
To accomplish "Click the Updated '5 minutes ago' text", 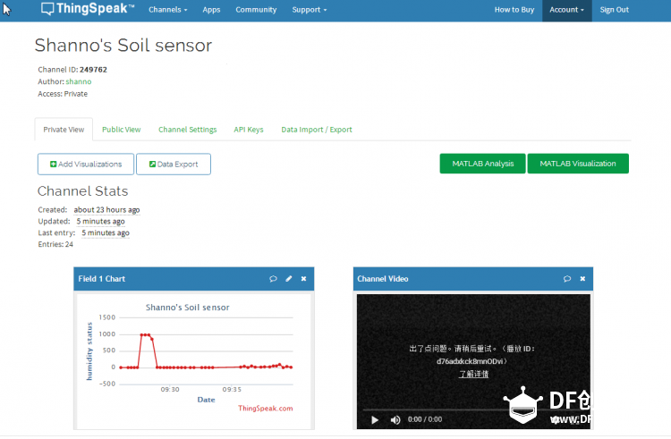I will pyautogui.click(x=100, y=221).
